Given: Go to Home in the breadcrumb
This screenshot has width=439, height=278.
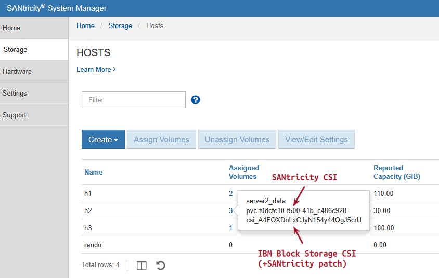Looking at the screenshot, I should 85,26.
